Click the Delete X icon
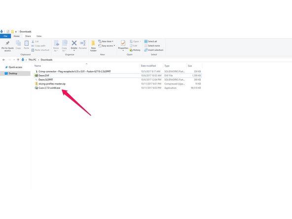Screen dimensions: 292x219 (74, 43)
